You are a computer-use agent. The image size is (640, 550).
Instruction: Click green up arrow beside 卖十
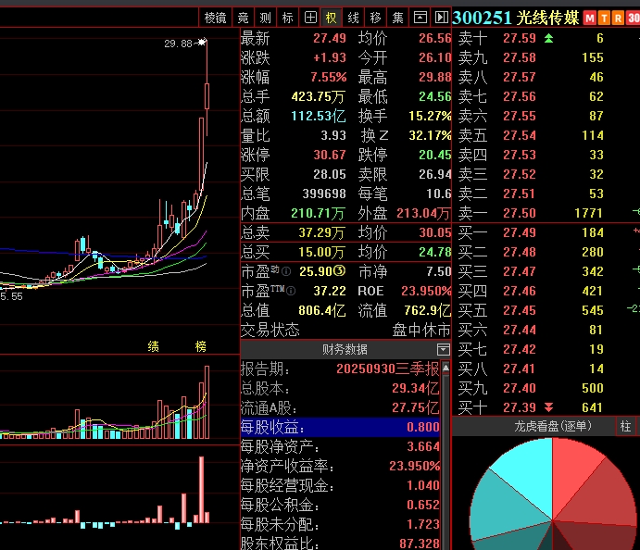pyautogui.click(x=548, y=38)
